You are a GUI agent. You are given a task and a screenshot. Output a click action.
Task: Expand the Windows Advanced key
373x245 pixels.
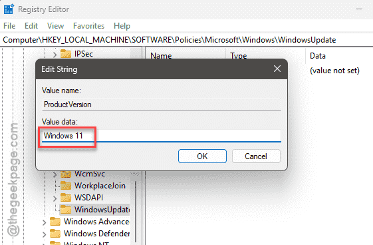click(45, 222)
